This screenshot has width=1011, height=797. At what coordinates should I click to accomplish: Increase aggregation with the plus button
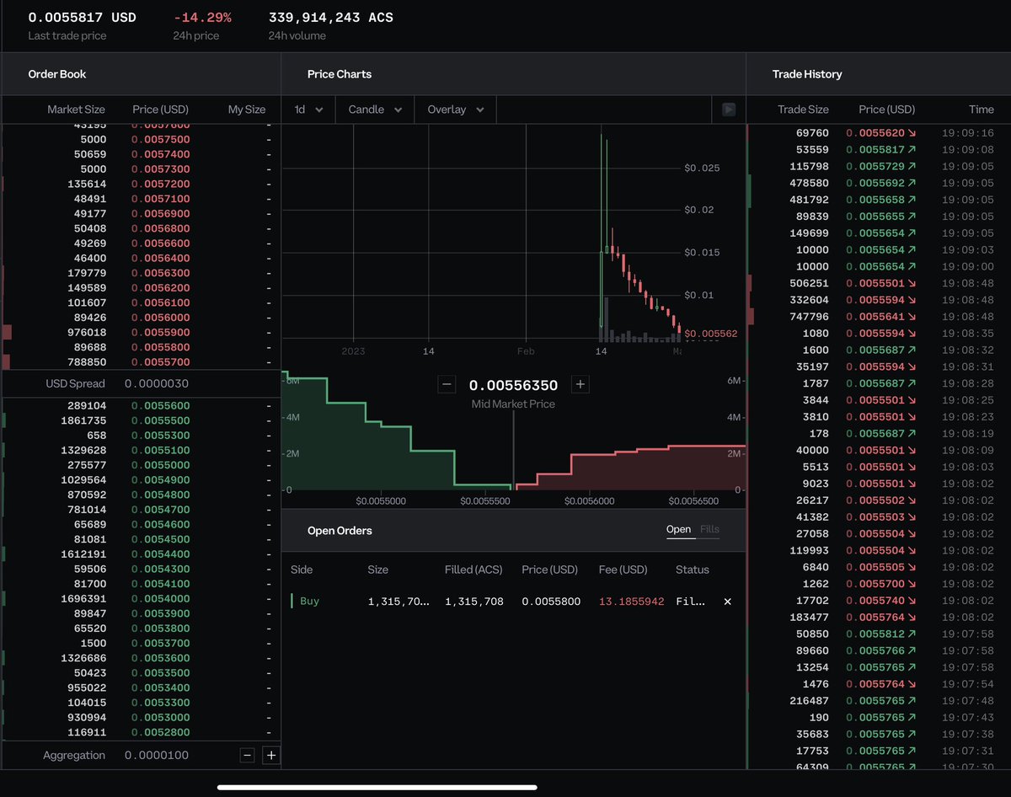point(270,755)
